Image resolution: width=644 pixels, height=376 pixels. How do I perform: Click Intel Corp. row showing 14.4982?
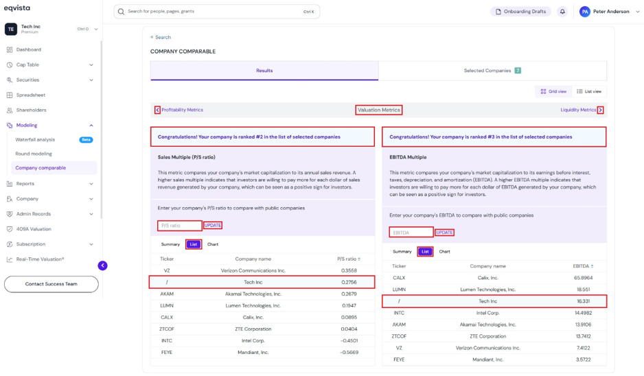click(494, 313)
